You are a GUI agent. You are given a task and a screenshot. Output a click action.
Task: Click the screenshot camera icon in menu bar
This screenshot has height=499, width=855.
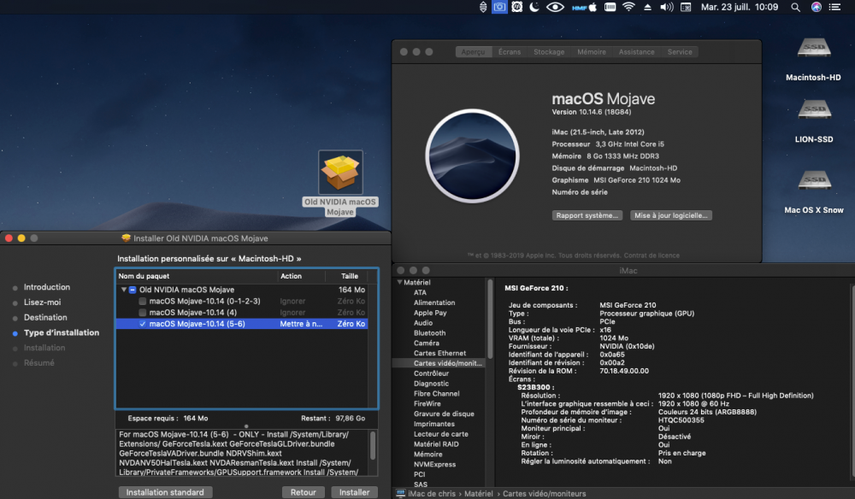click(x=499, y=7)
